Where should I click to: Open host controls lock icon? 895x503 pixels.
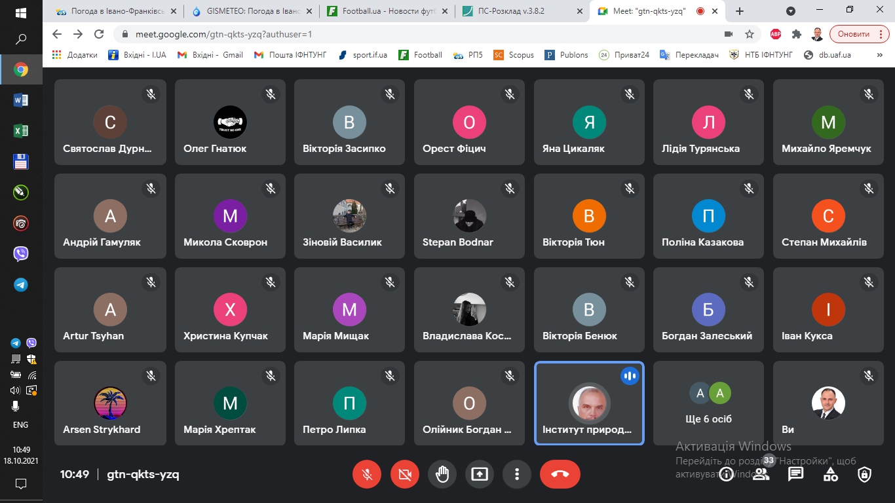tap(865, 474)
